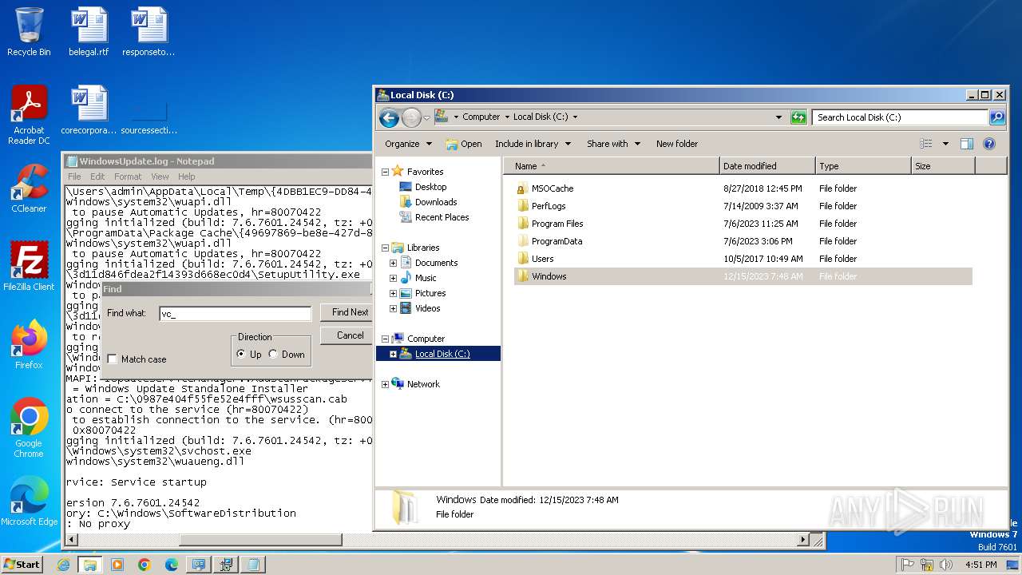Click the Open button in Explorer toolbar

(463, 144)
